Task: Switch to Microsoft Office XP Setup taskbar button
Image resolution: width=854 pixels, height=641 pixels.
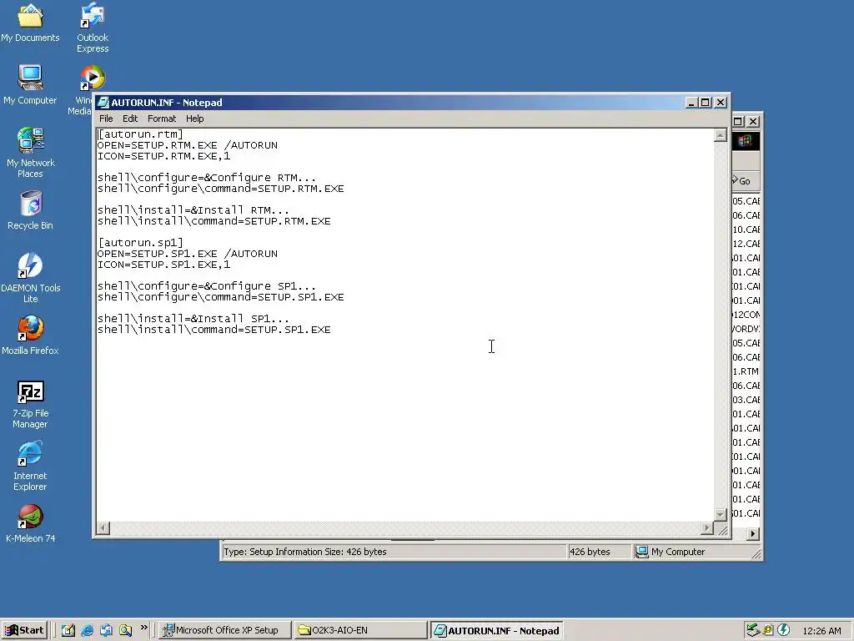Action: [226, 630]
